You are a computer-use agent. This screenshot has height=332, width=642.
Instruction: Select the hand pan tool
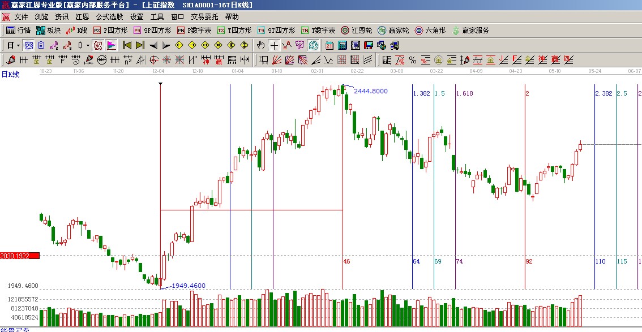(x=260, y=45)
